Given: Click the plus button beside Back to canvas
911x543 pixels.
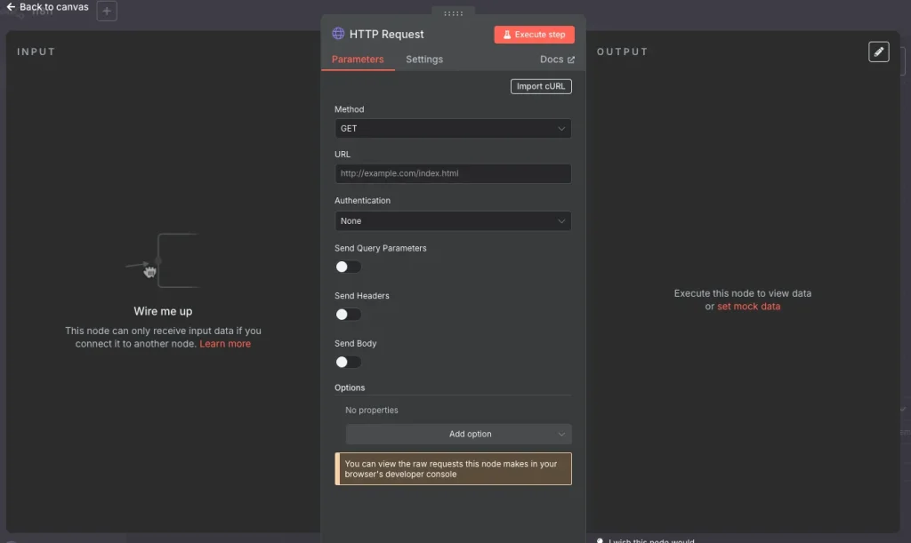Looking at the screenshot, I should point(107,11).
